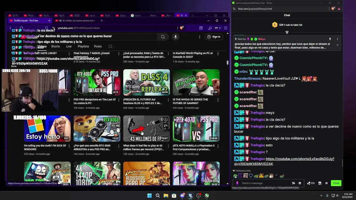Viewport: 356px width, 200px height.
Task: Open Discord from taskbar
Action: pos(182,196)
